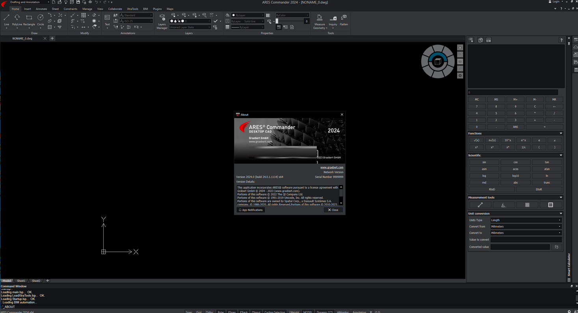Viewport: 578px width, 313px height.
Task: Click the Hatch tool in Draw panel
Action: pos(50,27)
